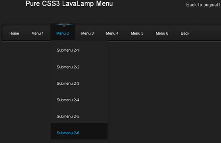
Task: Open Menu 1 in navigation bar
Action: pos(38,34)
